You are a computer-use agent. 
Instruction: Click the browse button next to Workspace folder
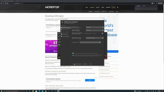[x=102, y=42]
